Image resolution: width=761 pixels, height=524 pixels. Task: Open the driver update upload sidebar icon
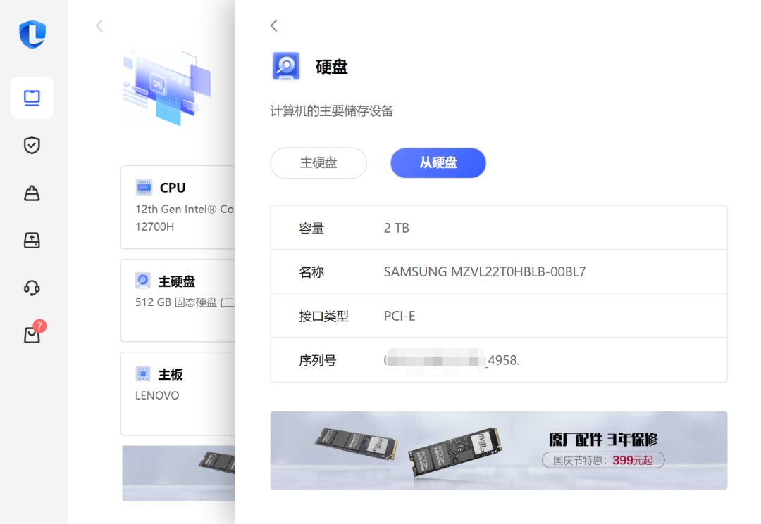click(x=32, y=241)
